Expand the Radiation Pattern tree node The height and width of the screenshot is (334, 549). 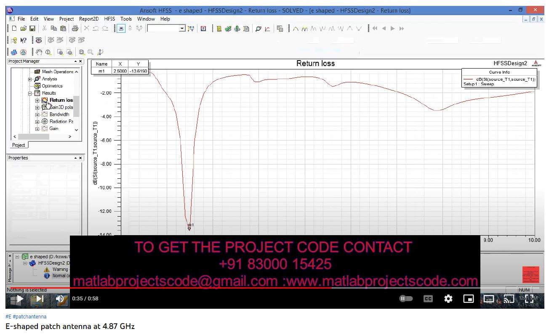pyautogui.click(x=37, y=122)
